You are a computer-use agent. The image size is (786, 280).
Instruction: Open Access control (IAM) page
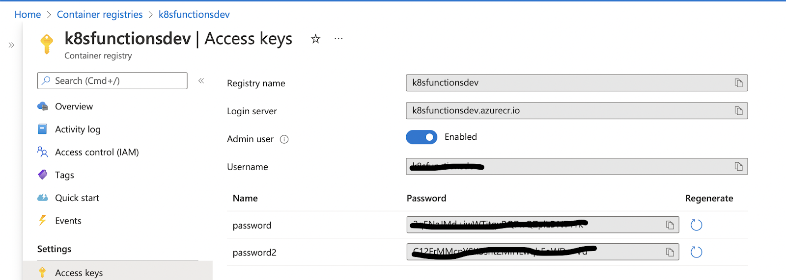97,153
